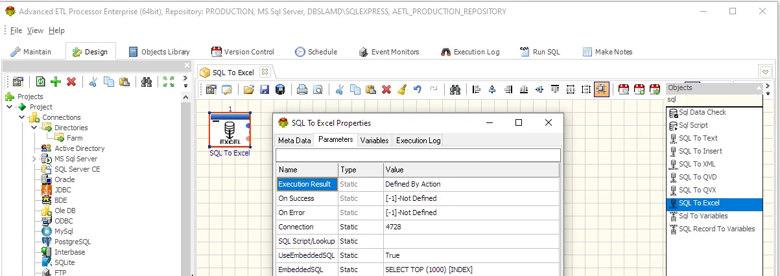The width and height of the screenshot is (780, 276).
Task: Collapse the Directories tree node
Action: tap(34, 128)
